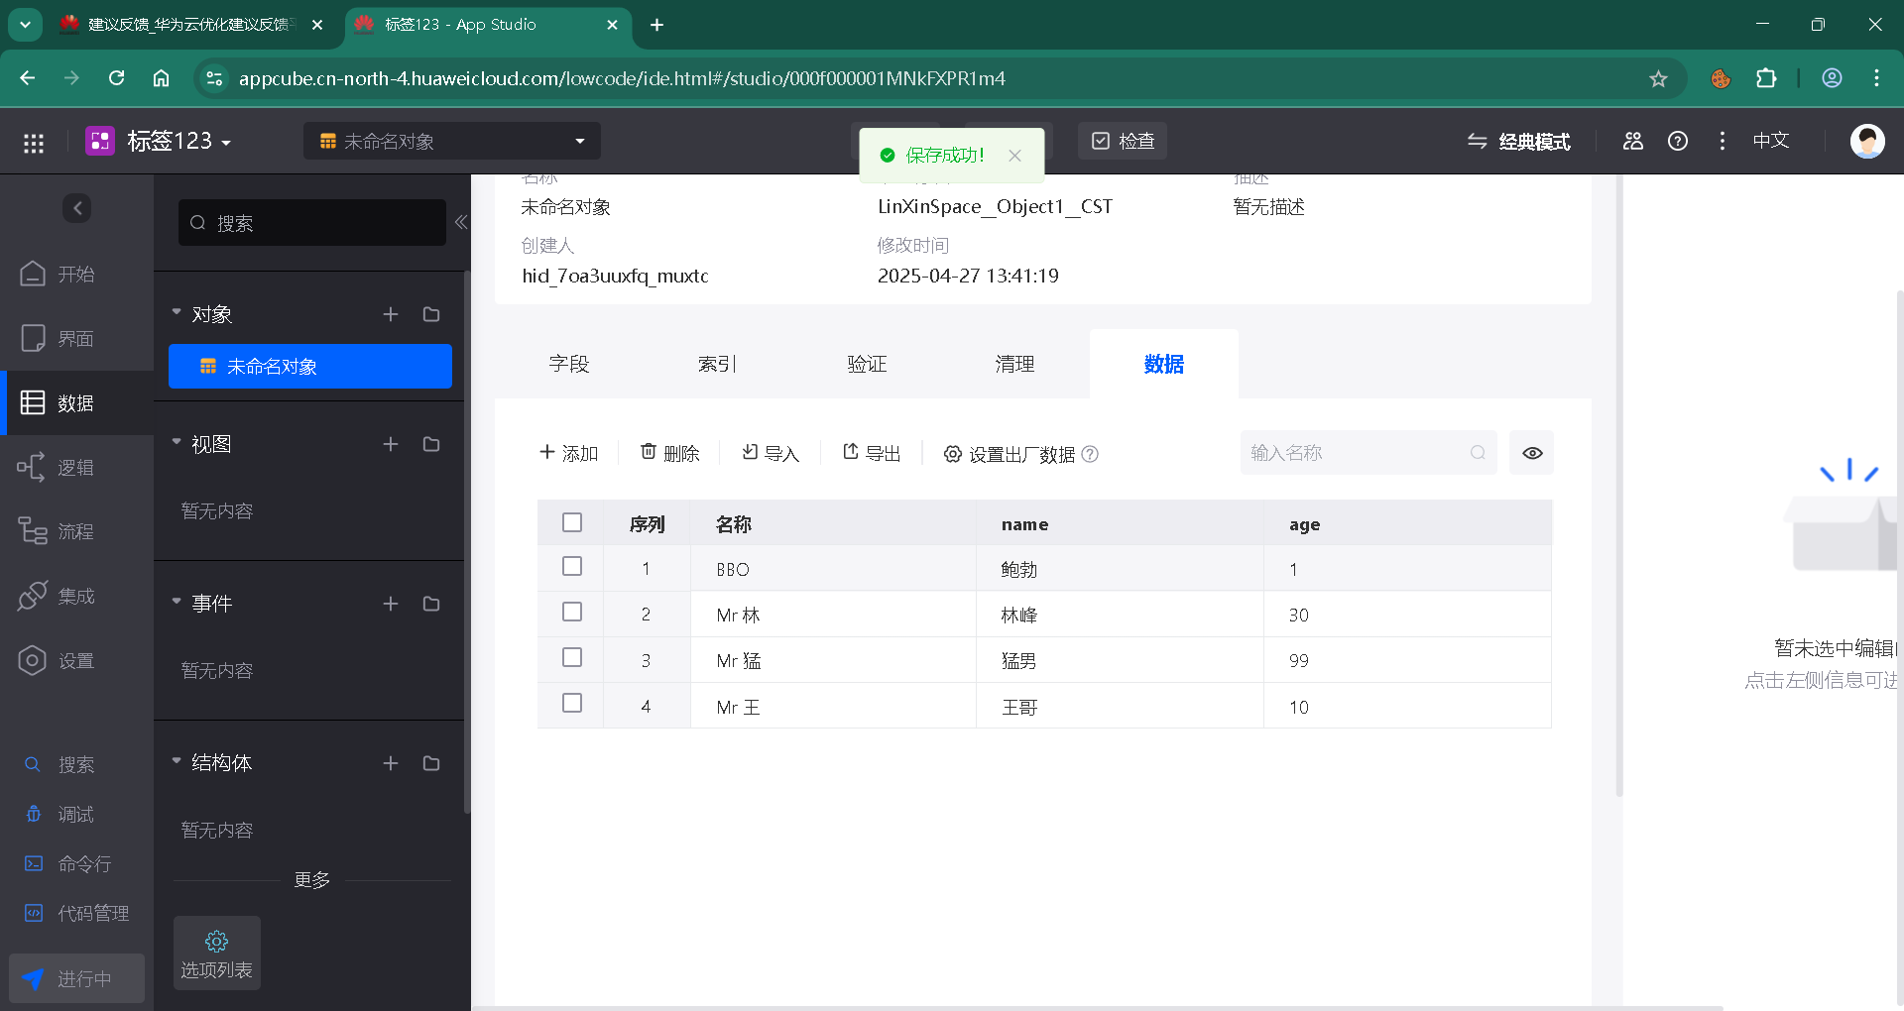Dismiss the 保存成功 notification
1904x1011 pixels.
[x=1014, y=156]
